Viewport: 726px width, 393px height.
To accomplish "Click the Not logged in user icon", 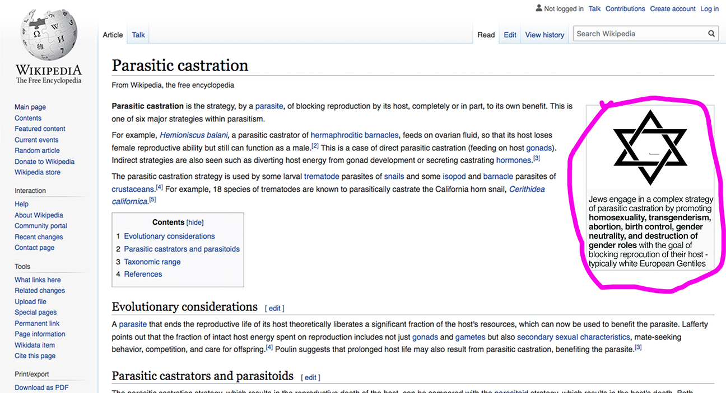I will 539,8.
